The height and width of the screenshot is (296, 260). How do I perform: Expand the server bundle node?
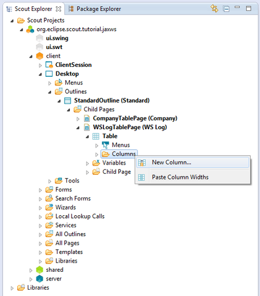point(31,279)
